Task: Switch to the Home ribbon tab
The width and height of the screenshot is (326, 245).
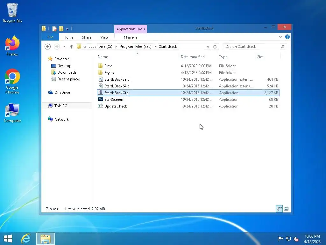Action: click(x=68, y=37)
